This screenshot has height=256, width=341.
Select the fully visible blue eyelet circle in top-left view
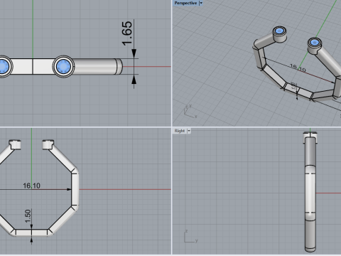pos(63,66)
